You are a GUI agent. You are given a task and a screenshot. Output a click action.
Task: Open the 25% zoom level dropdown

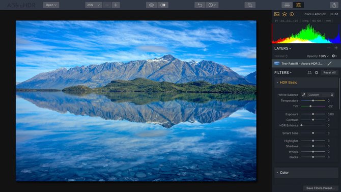point(94,5)
